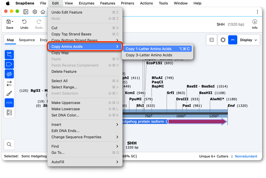Open the Window menu
This screenshot has width=266, height=178.
click(181, 3)
